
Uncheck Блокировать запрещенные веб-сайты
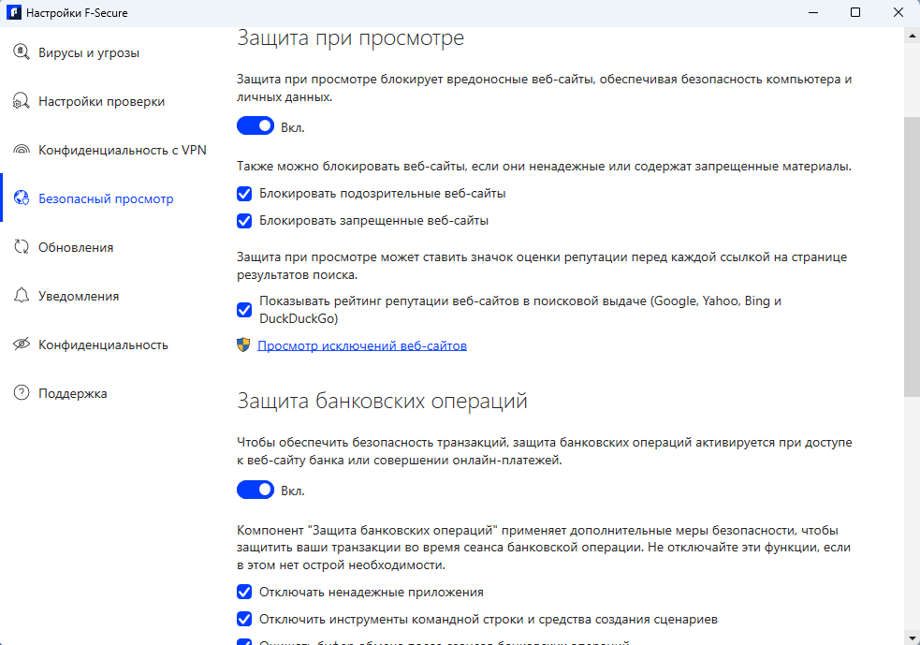click(244, 221)
